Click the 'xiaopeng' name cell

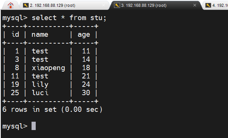(x=48, y=68)
